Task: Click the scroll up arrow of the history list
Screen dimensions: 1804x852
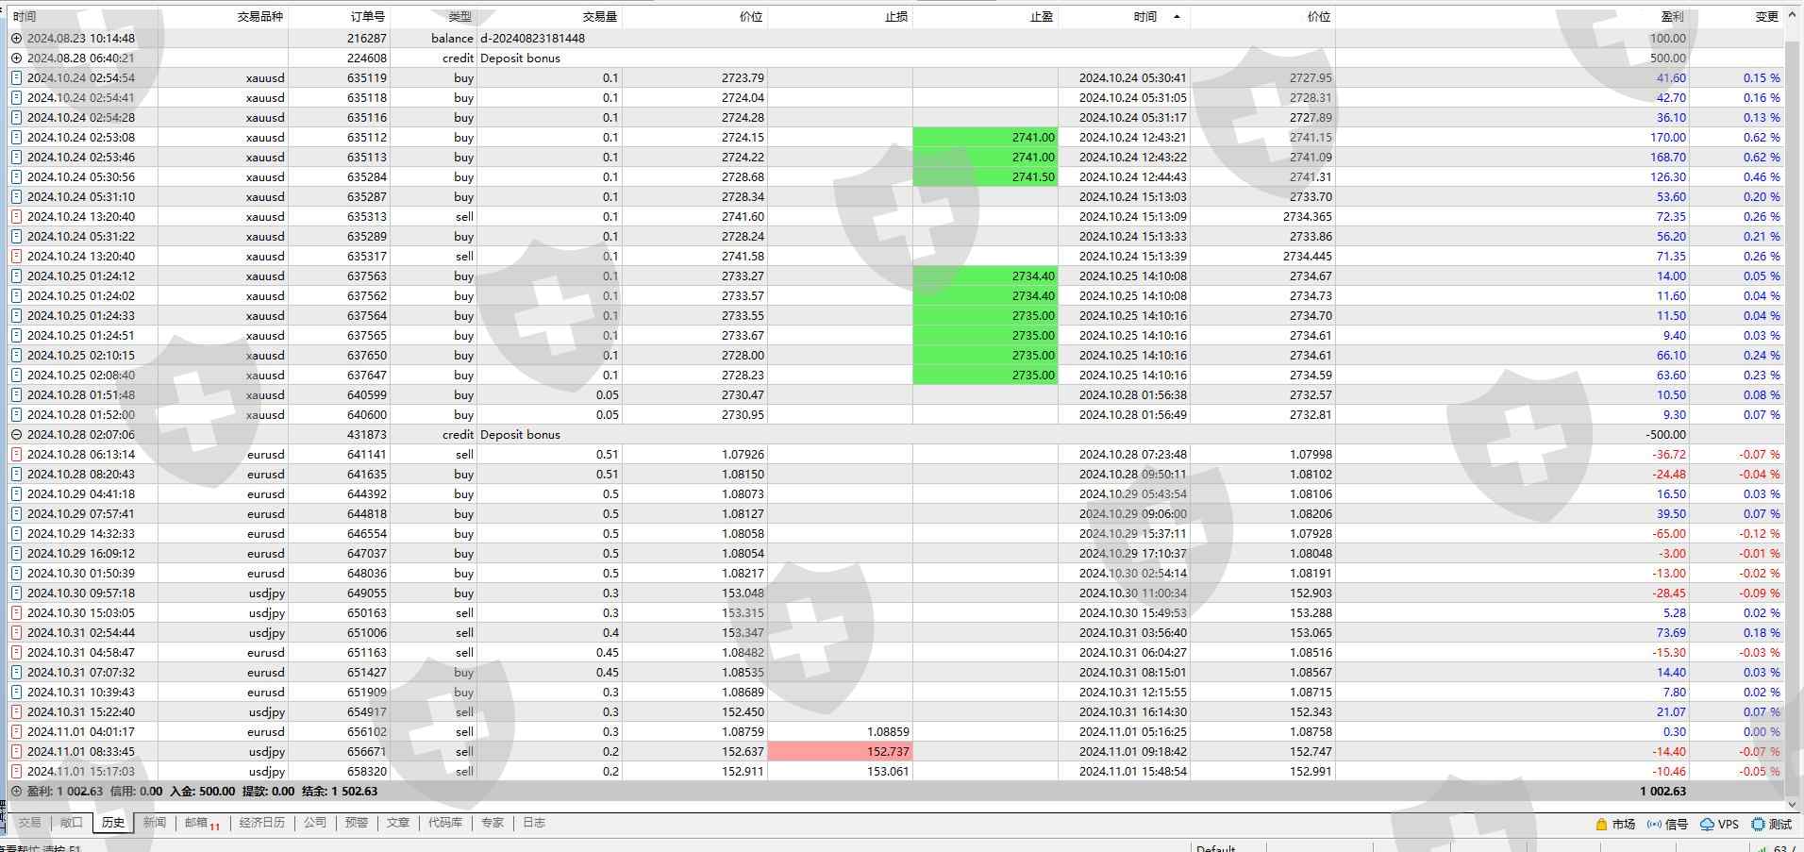Action: pyautogui.click(x=1794, y=16)
